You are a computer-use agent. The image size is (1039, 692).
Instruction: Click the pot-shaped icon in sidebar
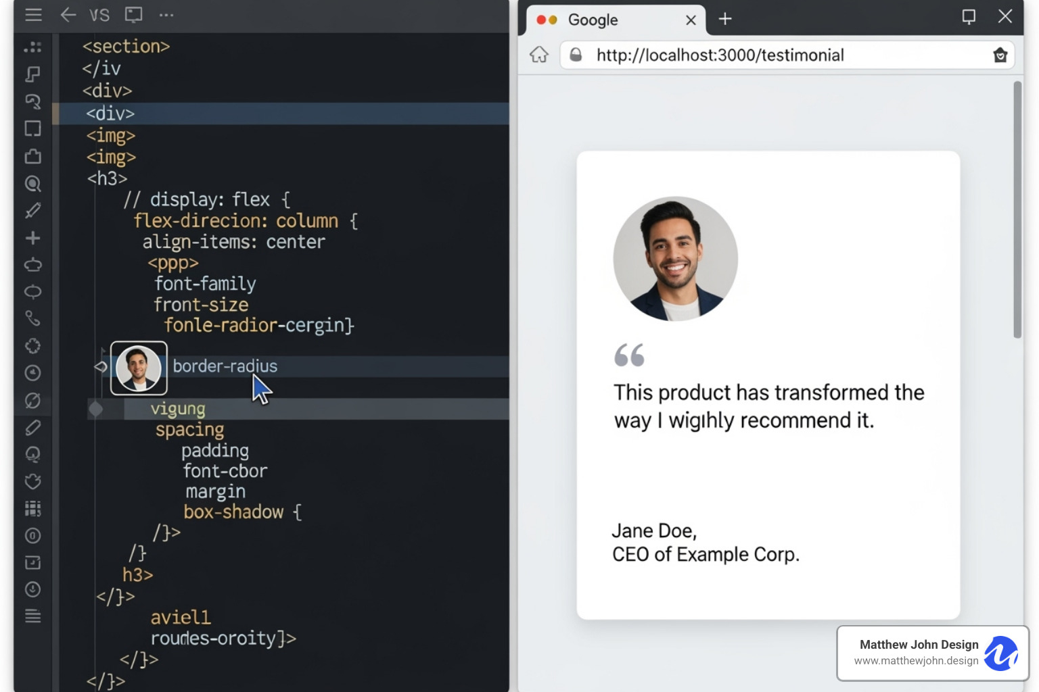point(32,264)
